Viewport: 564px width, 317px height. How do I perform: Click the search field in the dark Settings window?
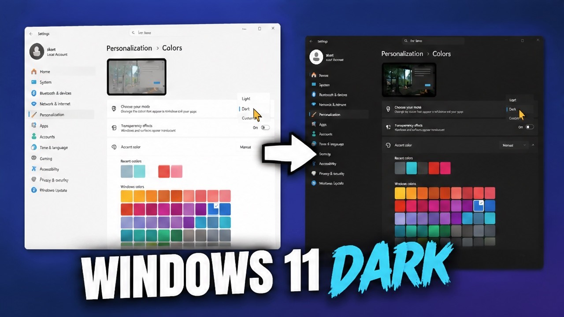coord(434,41)
